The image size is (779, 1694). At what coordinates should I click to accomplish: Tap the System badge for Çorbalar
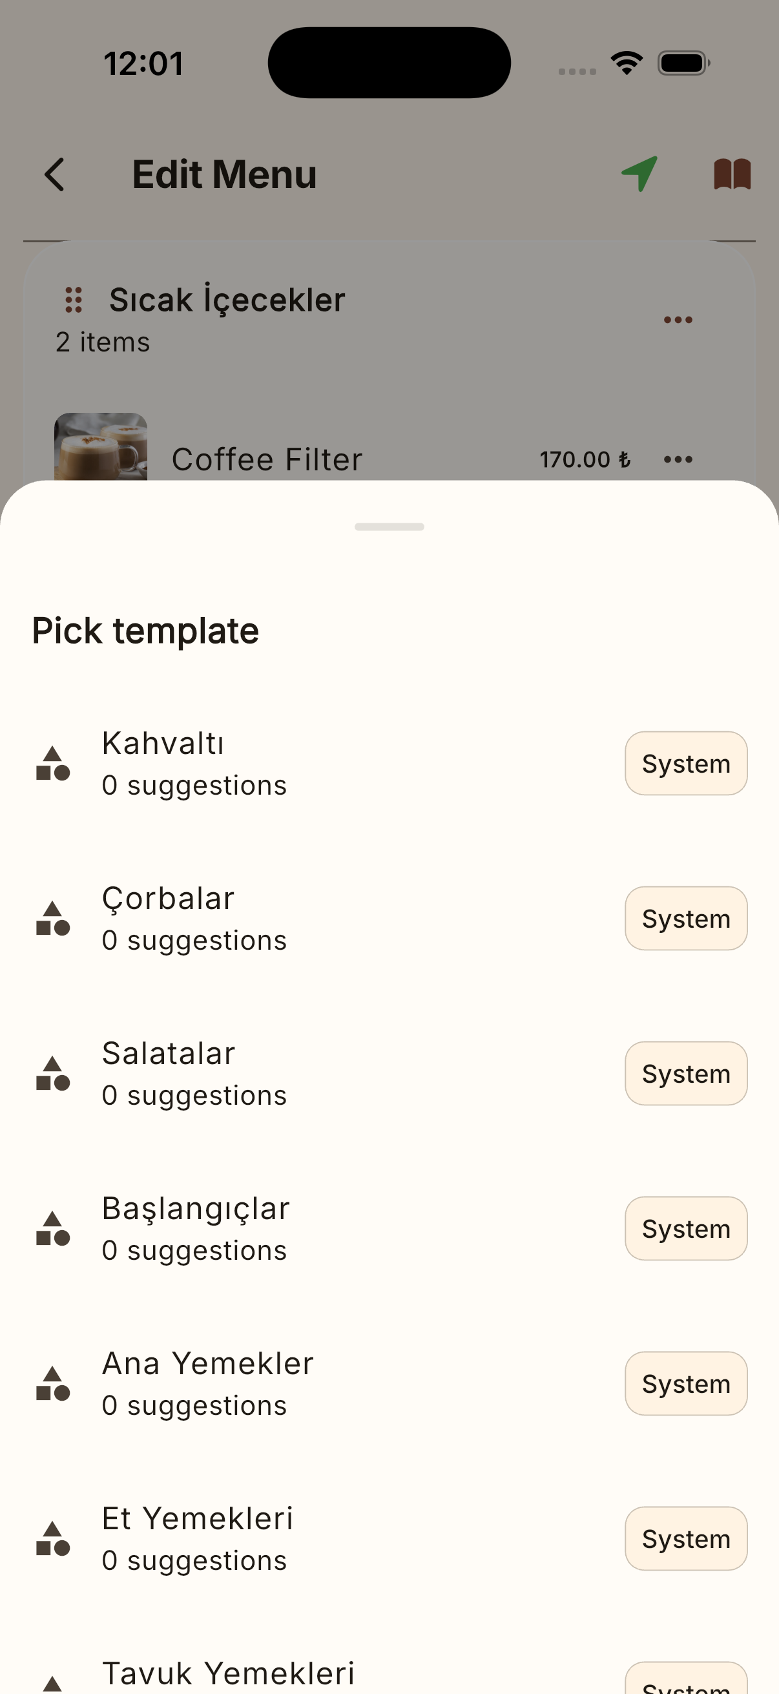685,919
